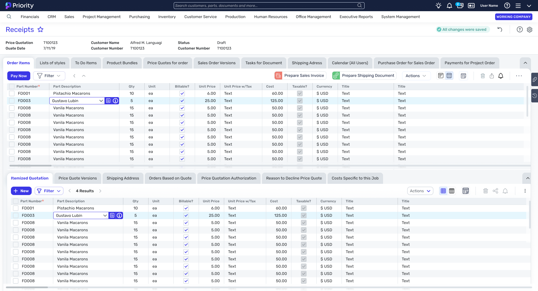Open notifications bell in top bar

(x=449, y=6)
